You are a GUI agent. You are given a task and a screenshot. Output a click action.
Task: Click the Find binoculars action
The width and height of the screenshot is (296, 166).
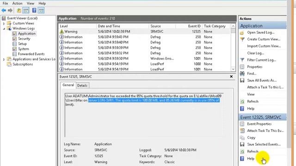(242, 74)
